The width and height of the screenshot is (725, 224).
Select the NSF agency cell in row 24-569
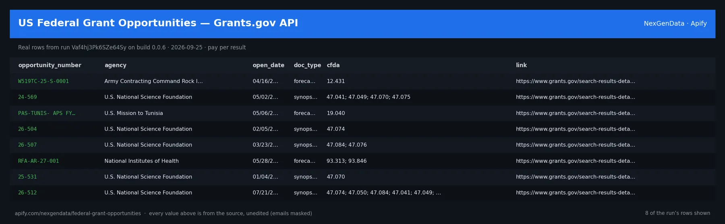(148, 97)
